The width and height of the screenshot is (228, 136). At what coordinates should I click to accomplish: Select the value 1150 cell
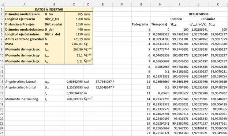[74, 34]
